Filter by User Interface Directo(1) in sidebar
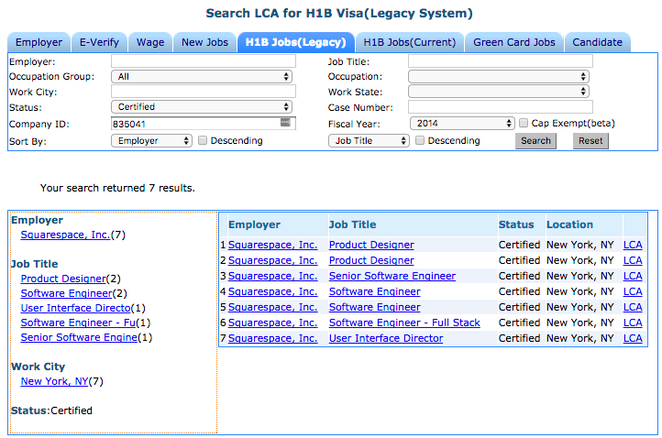Viewport: 662px width, 438px height. click(75, 308)
